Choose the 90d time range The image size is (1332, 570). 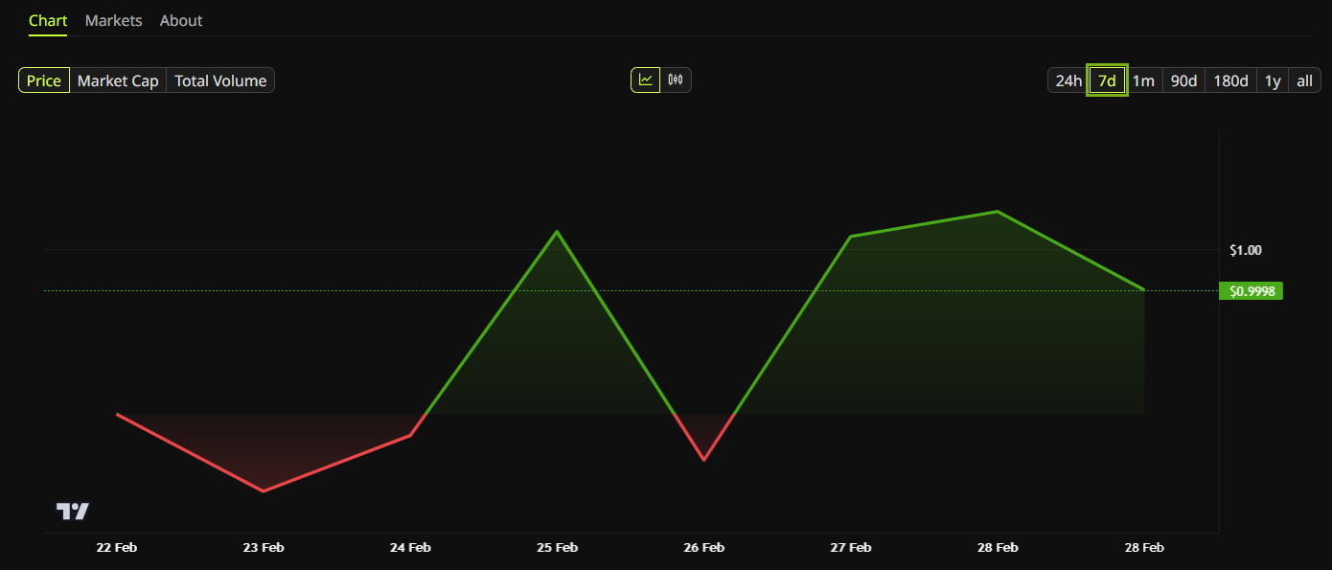point(1183,80)
